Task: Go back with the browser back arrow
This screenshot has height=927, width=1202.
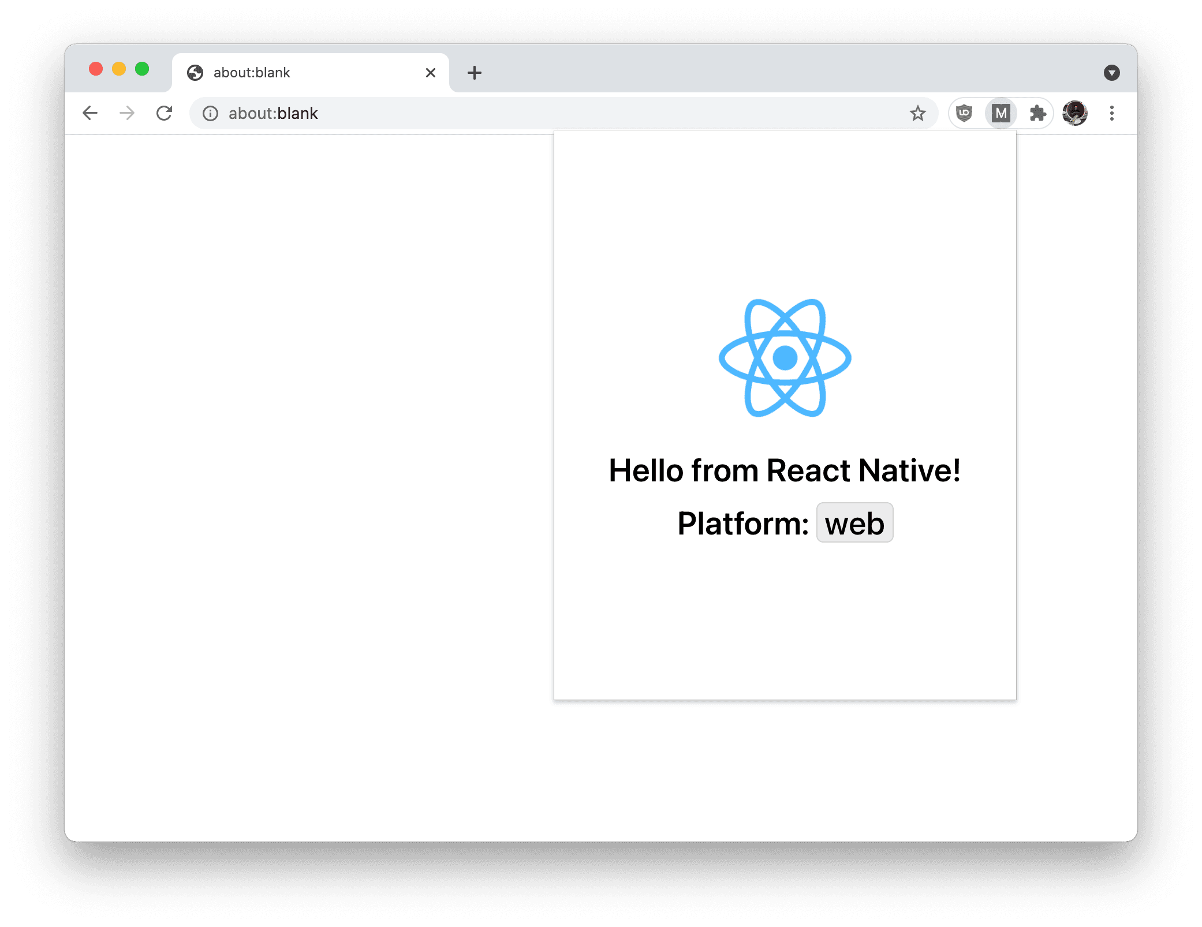Action: pos(90,113)
